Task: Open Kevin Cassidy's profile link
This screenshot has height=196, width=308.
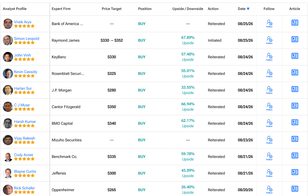Action: coord(26,72)
